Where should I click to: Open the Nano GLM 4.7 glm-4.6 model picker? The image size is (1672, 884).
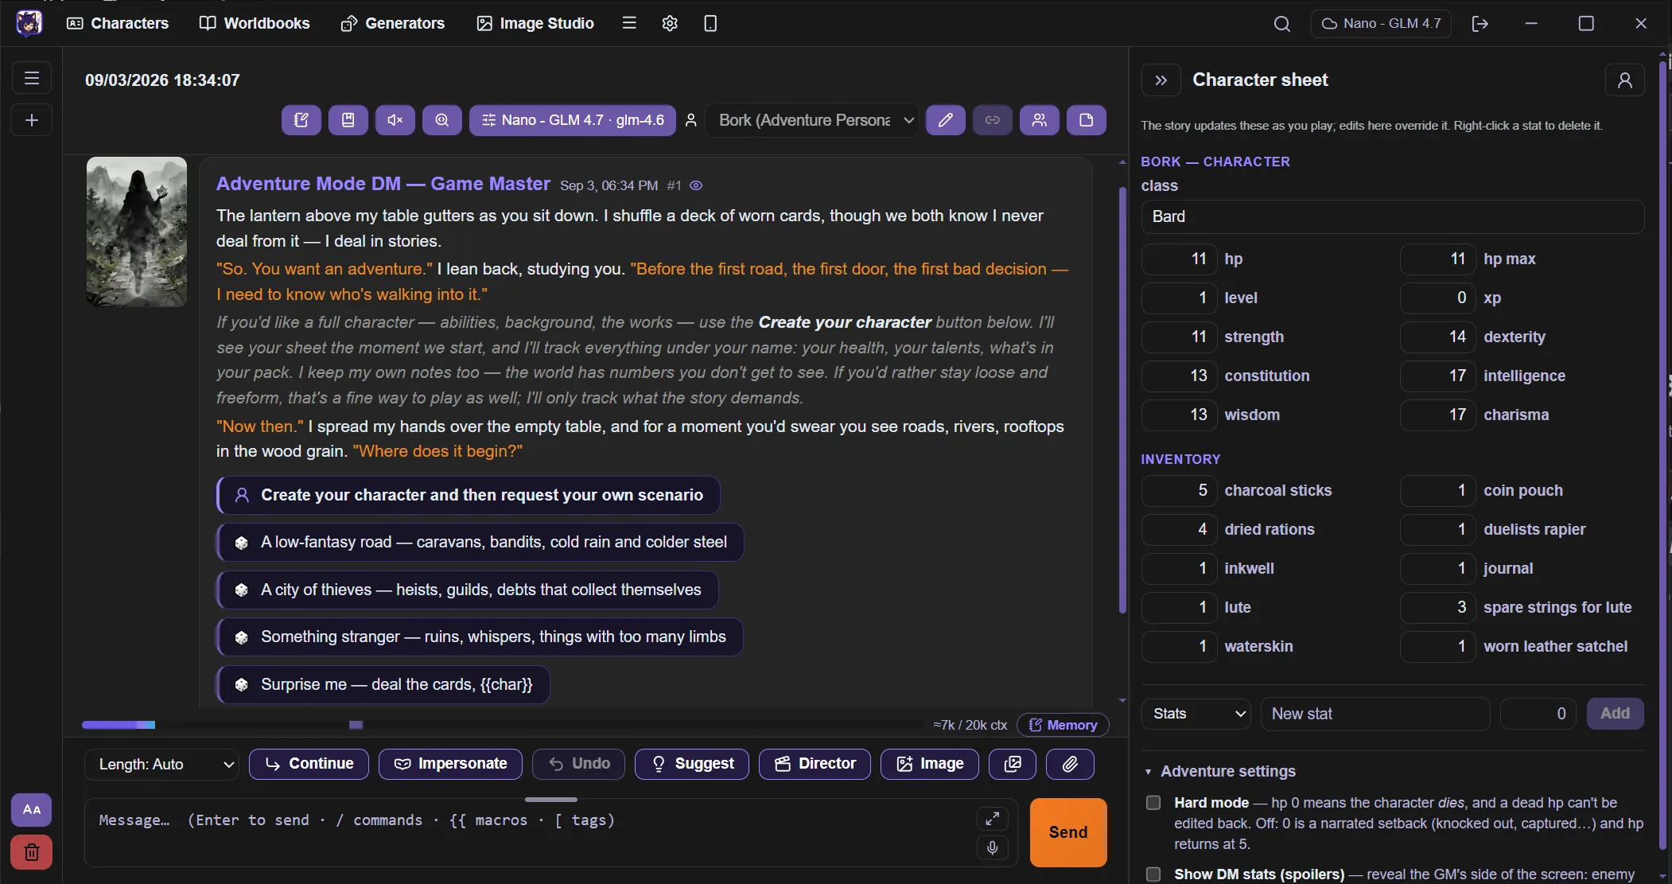(573, 120)
